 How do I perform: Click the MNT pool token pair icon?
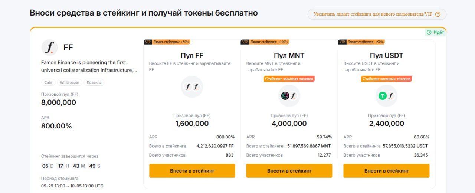point(289,96)
